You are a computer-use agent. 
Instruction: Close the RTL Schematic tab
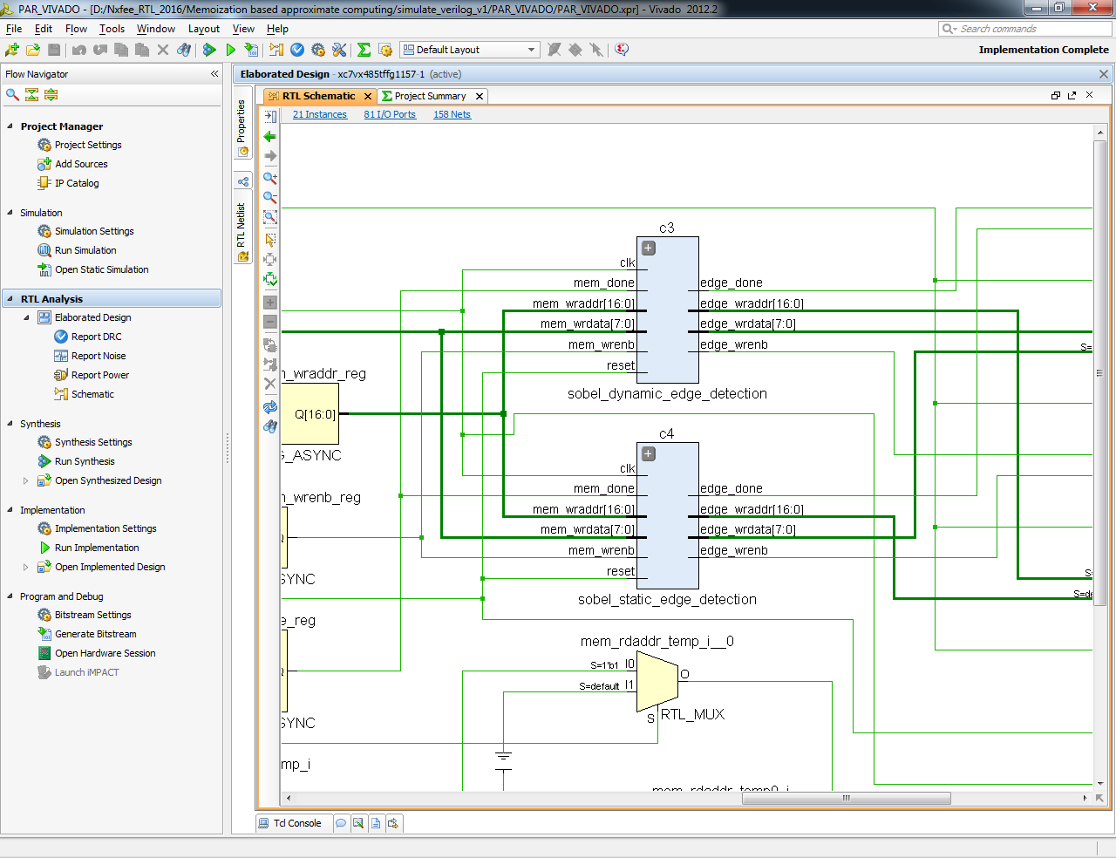368,96
